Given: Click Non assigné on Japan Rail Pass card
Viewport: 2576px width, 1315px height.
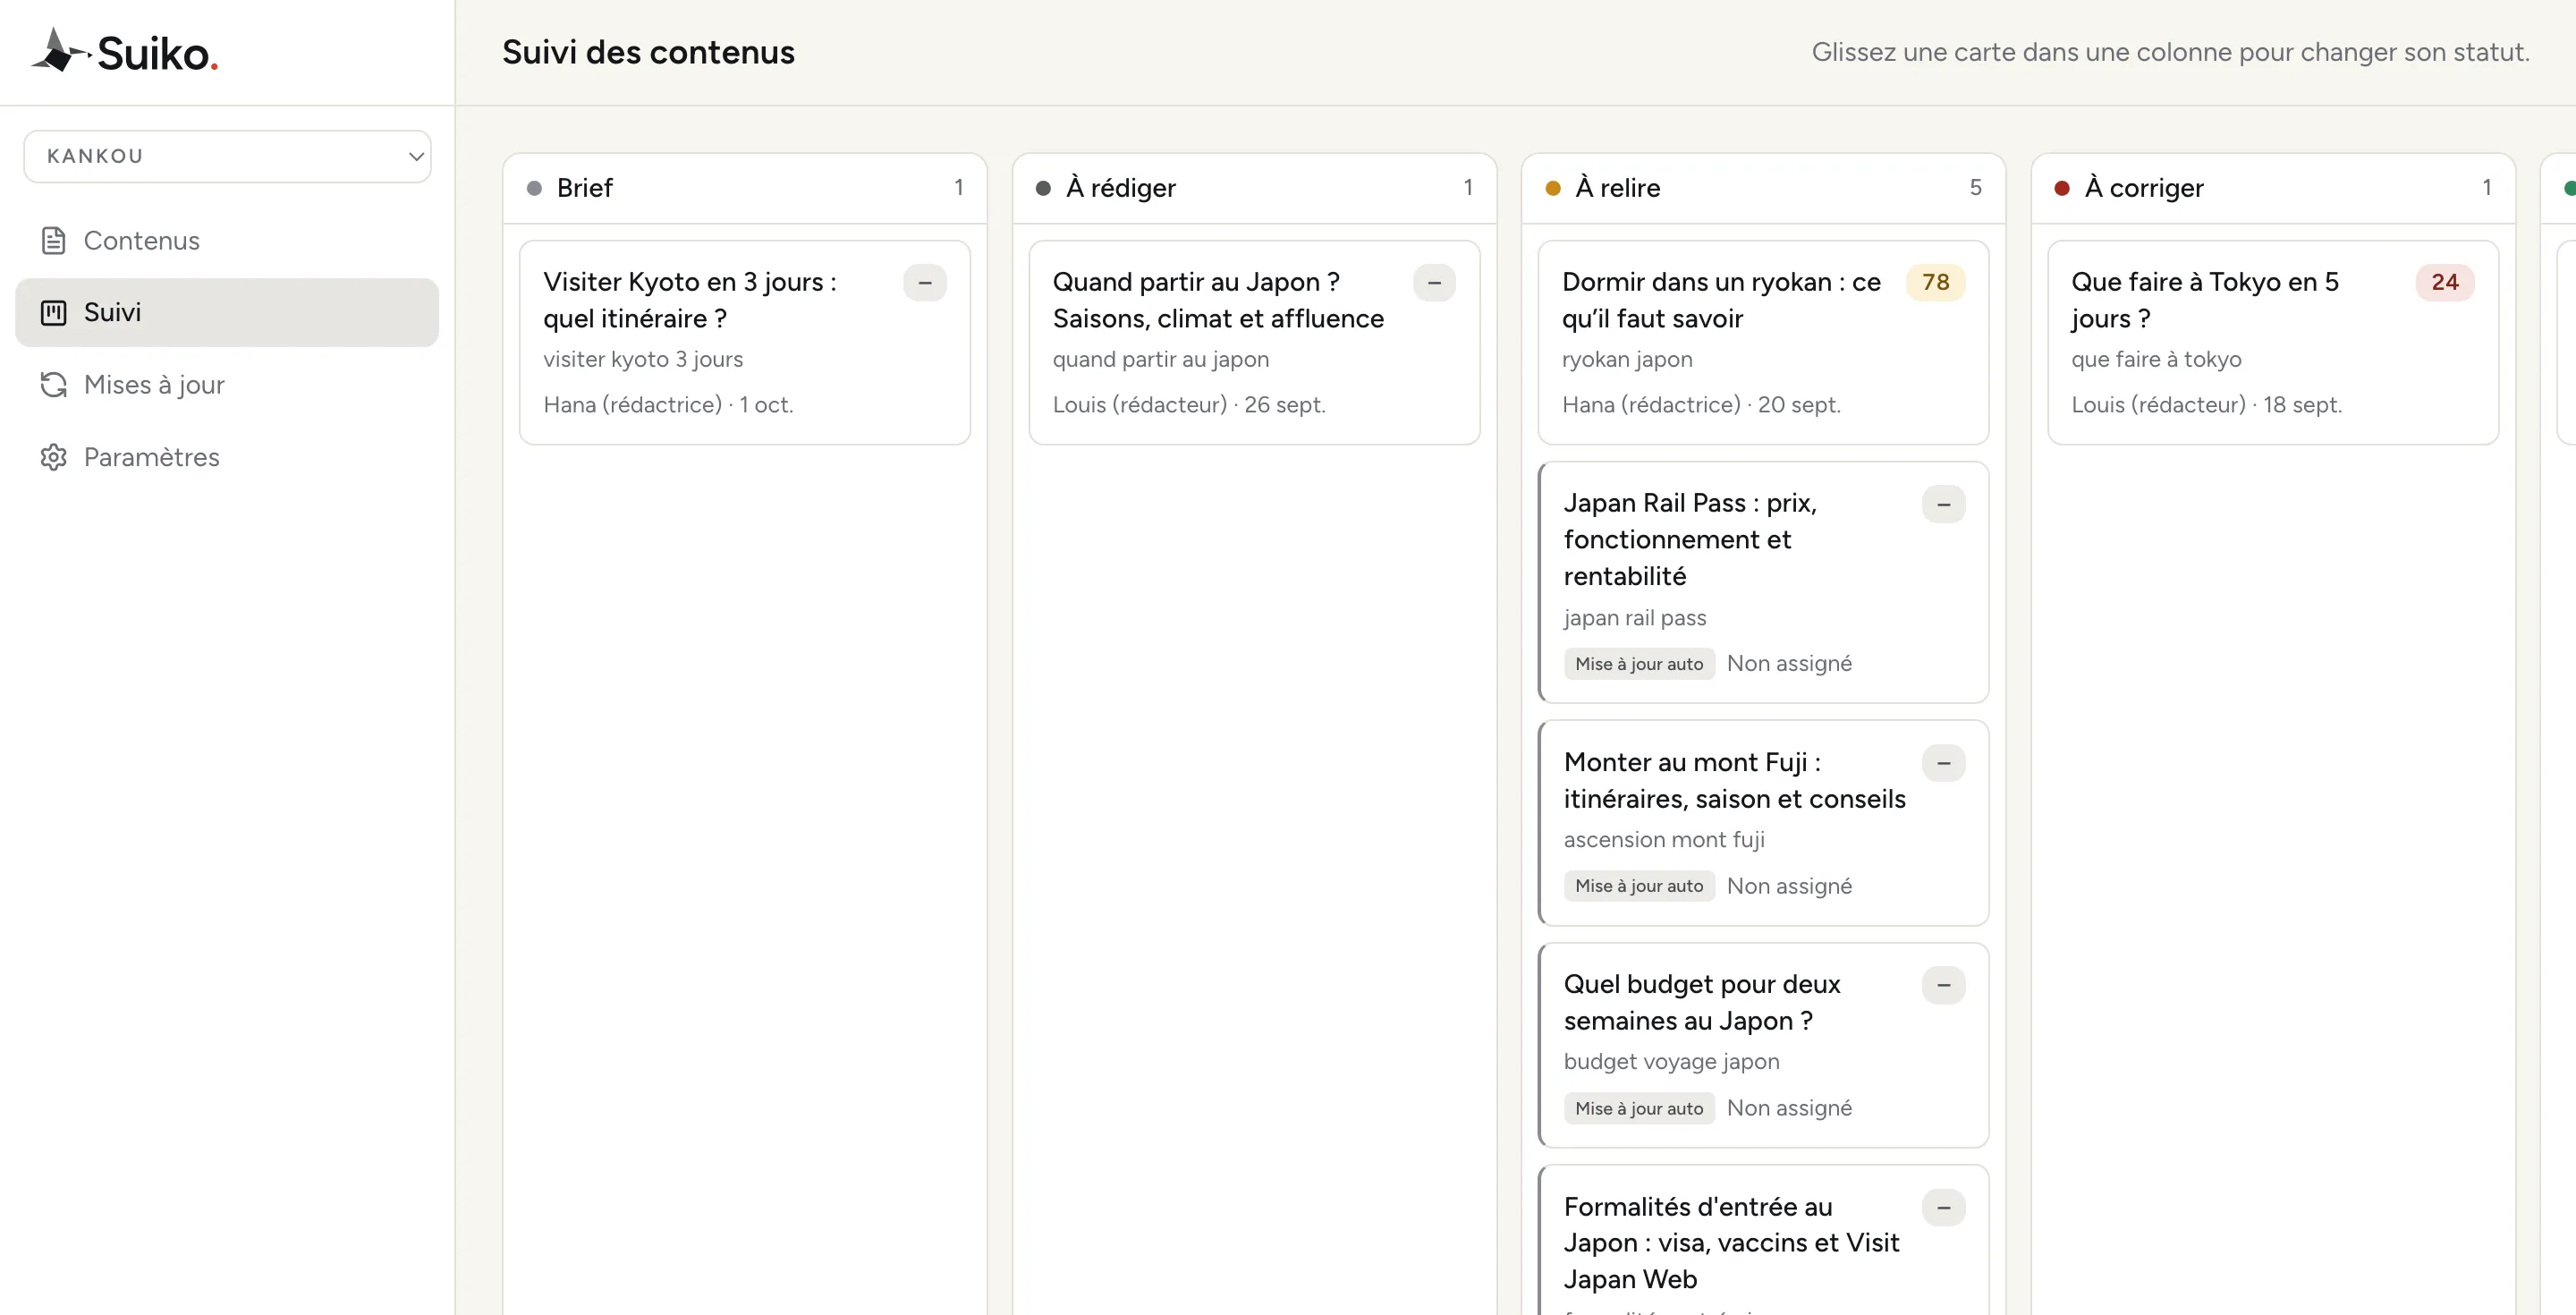Looking at the screenshot, I should (1789, 664).
